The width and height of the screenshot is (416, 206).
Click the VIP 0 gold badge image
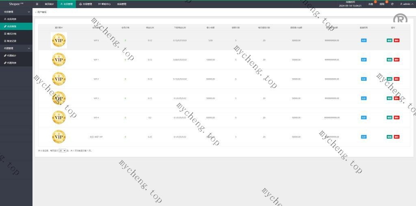(x=59, y=41)
